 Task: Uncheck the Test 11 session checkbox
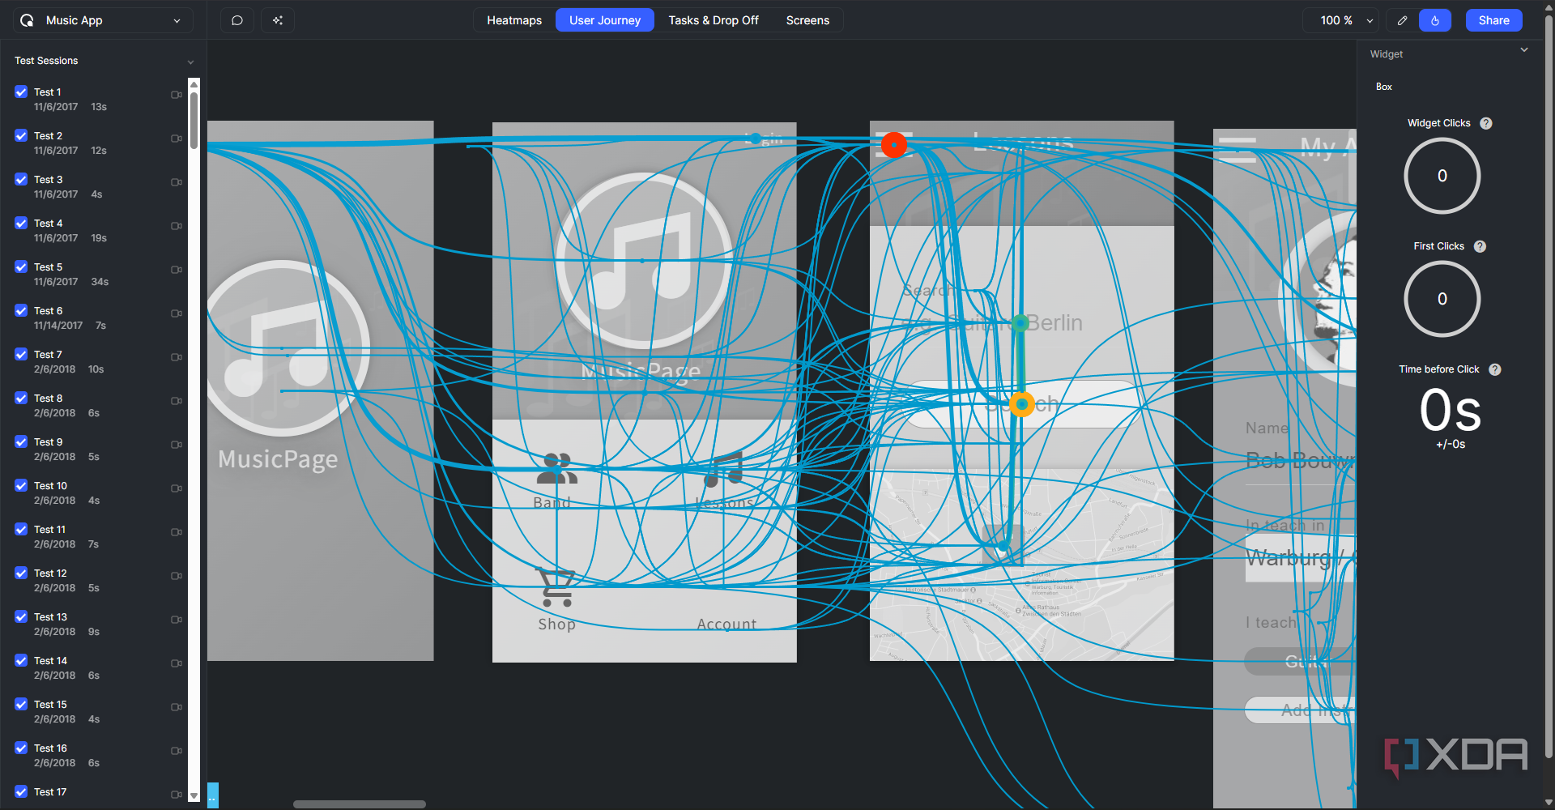pos(21,529)
